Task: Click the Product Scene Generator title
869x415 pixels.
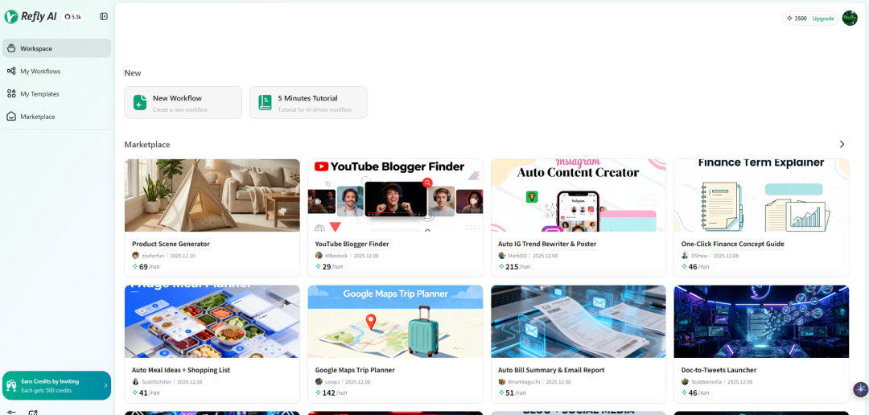Action: 171,244
